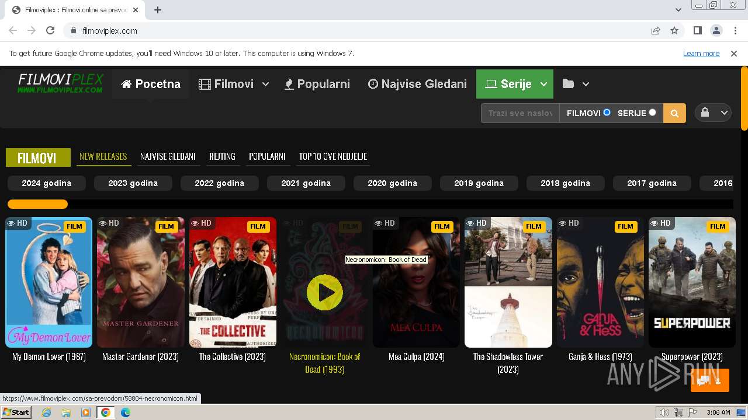Bookmark this page with the star icon
Viewport: 748px width, 420px height.
coord(674,31)
